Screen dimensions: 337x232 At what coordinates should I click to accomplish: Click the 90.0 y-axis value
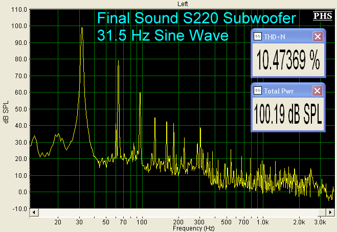[21, 43]
